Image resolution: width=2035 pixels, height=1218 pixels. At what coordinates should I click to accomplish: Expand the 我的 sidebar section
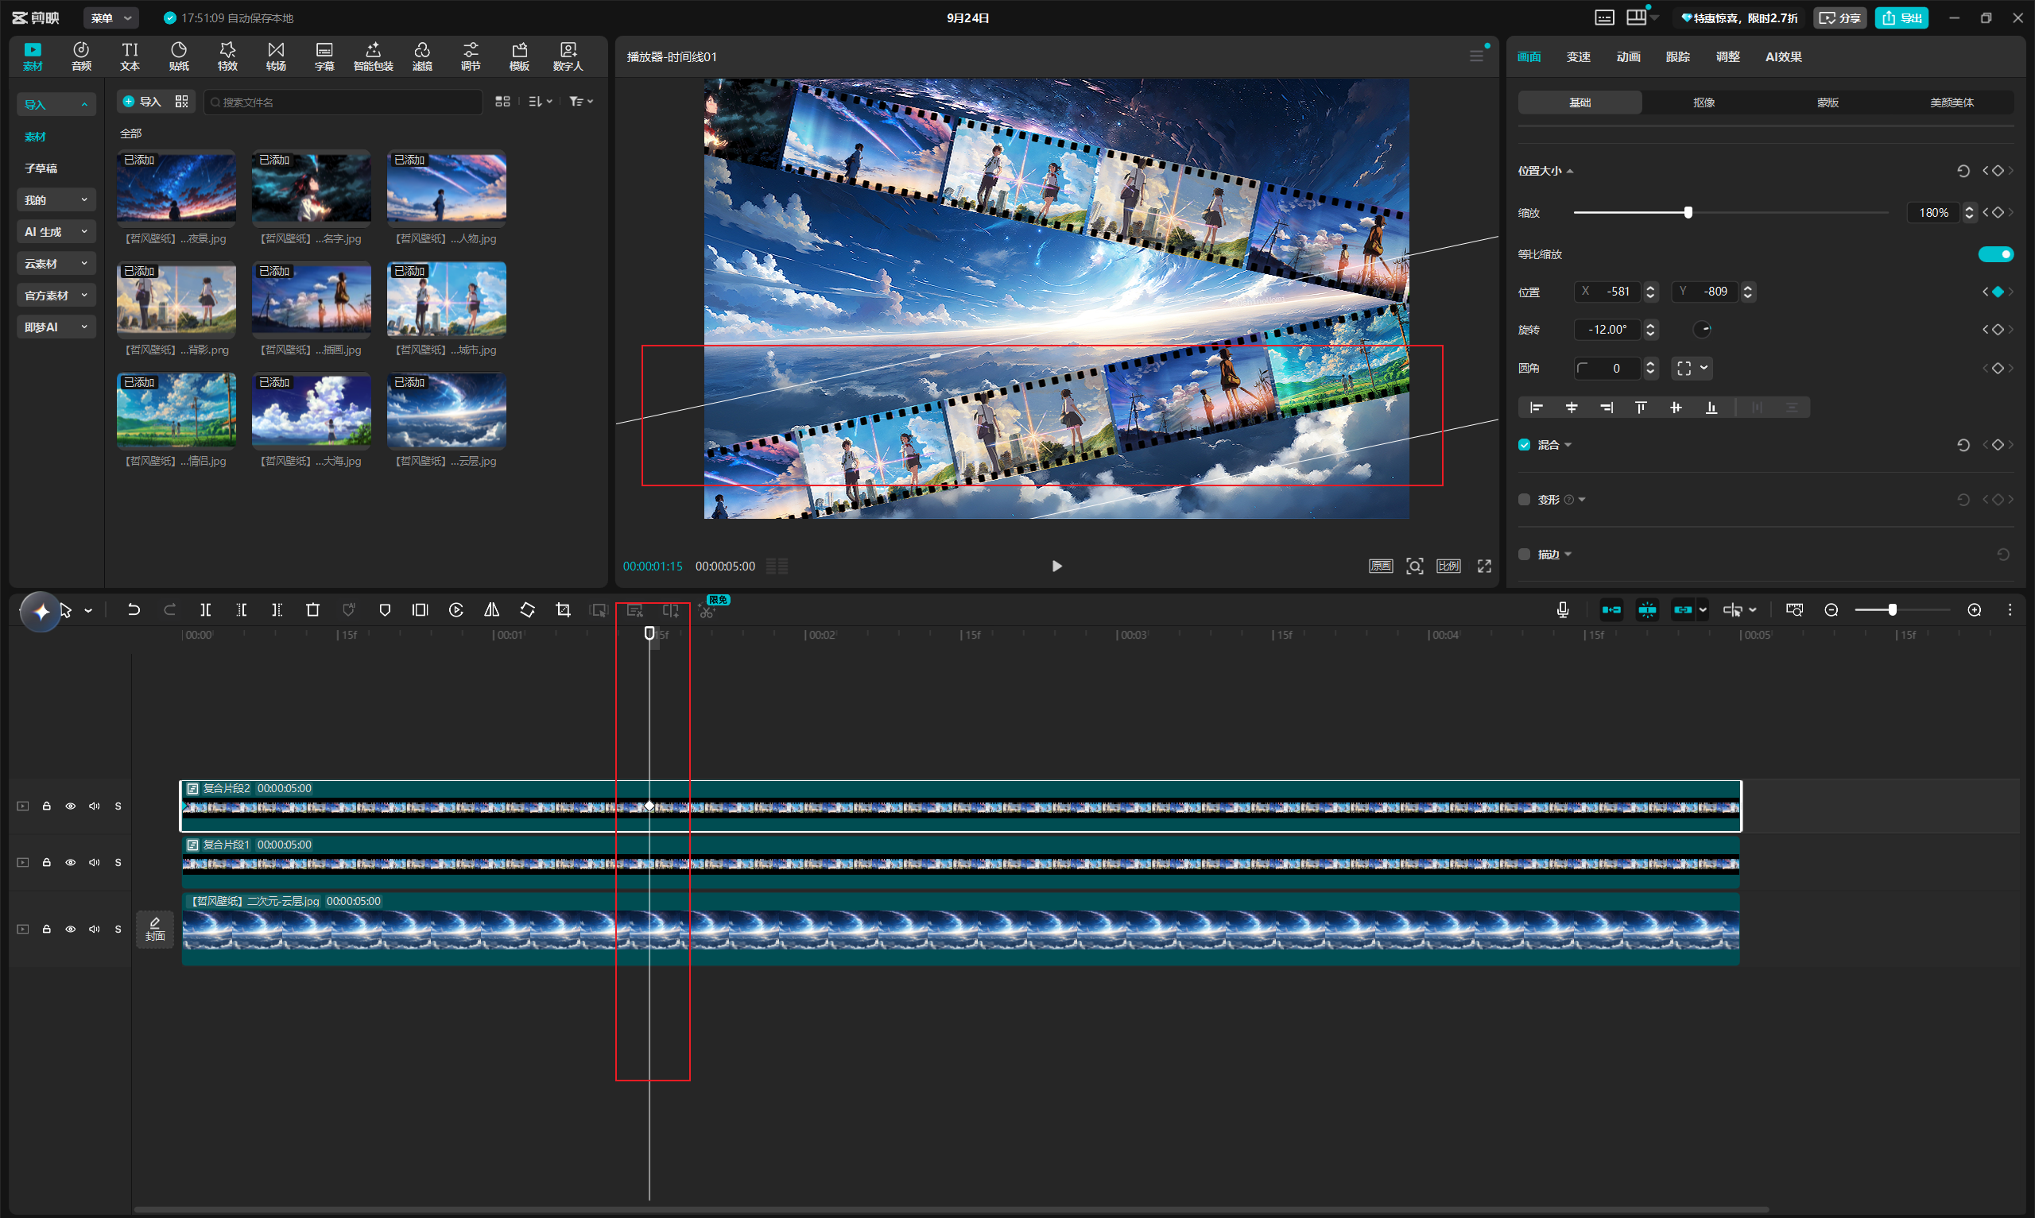click(56, 200)
